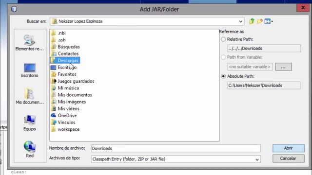Select Mis vídeos folder icon
The height and width of the screenshot is (175, 312).
click(x=53, y=108)
